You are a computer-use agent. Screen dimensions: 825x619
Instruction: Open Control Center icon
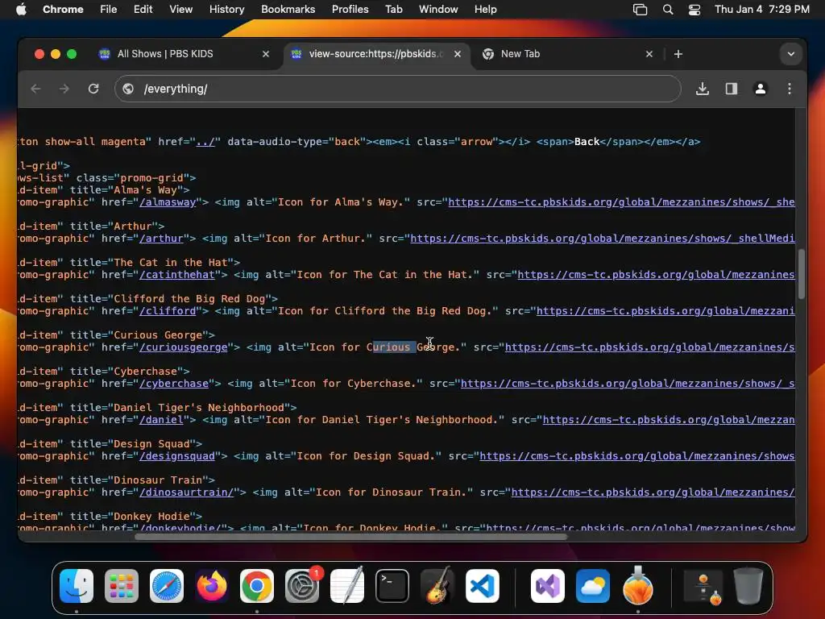click(694, 10)
